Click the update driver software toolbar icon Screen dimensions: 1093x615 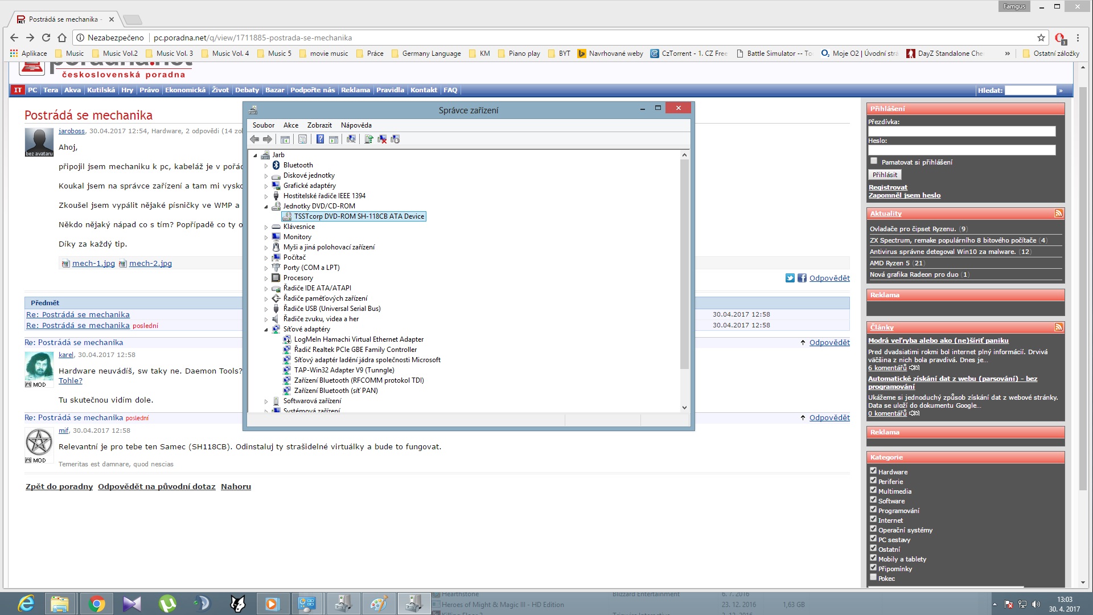point(368,140)
